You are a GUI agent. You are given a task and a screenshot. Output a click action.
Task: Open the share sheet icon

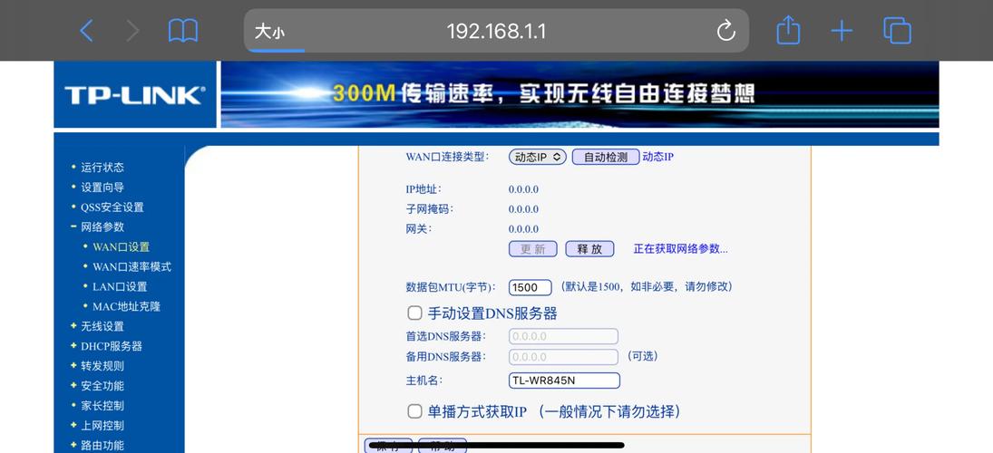(x=788, y=30)
